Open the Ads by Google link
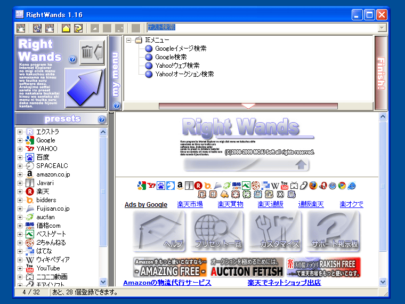 [146, 204]
